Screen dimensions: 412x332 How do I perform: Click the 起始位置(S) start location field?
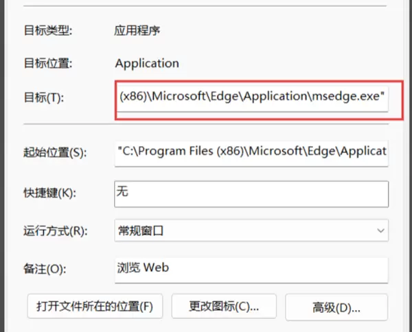tap(252, 151)
